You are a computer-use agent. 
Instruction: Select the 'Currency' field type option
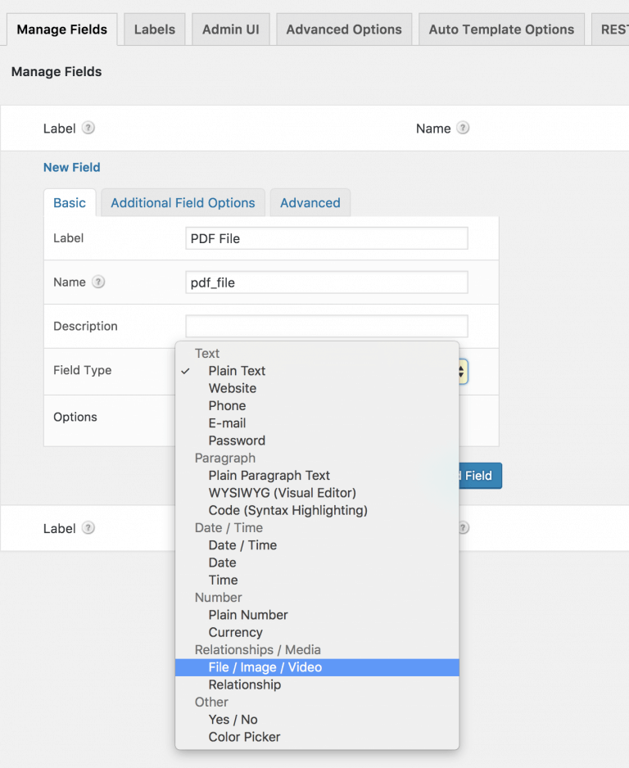235,632
